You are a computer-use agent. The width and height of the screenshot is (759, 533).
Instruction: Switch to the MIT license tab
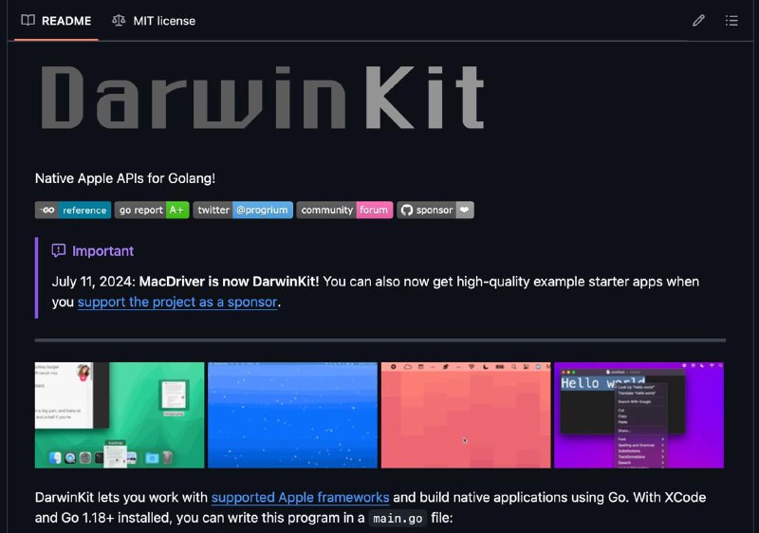(154, 21)
